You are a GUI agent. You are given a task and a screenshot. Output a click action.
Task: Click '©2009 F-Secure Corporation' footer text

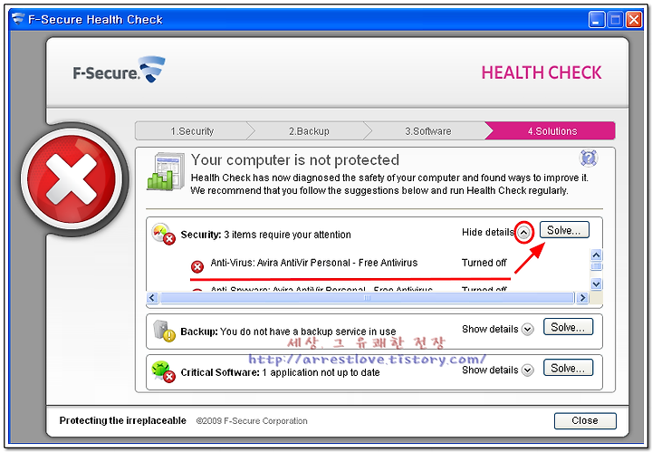(x=252, y=421)
